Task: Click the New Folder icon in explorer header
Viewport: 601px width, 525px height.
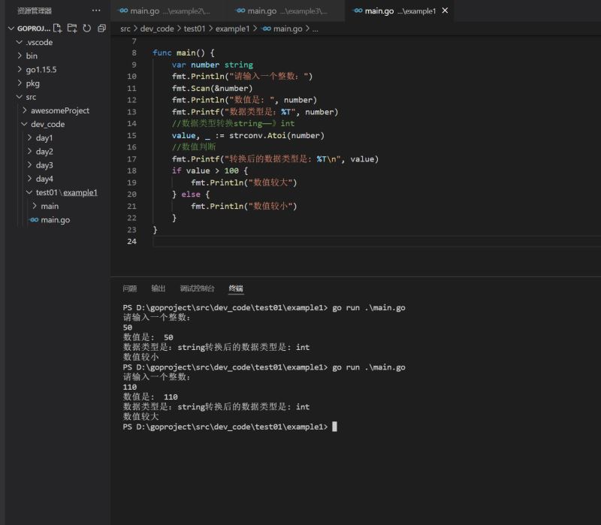Action: coord(72,28)
